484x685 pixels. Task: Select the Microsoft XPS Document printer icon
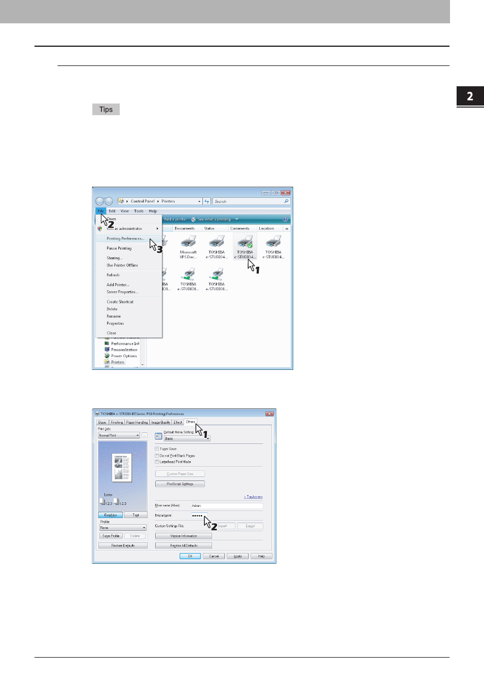click(x=188, y=242)
